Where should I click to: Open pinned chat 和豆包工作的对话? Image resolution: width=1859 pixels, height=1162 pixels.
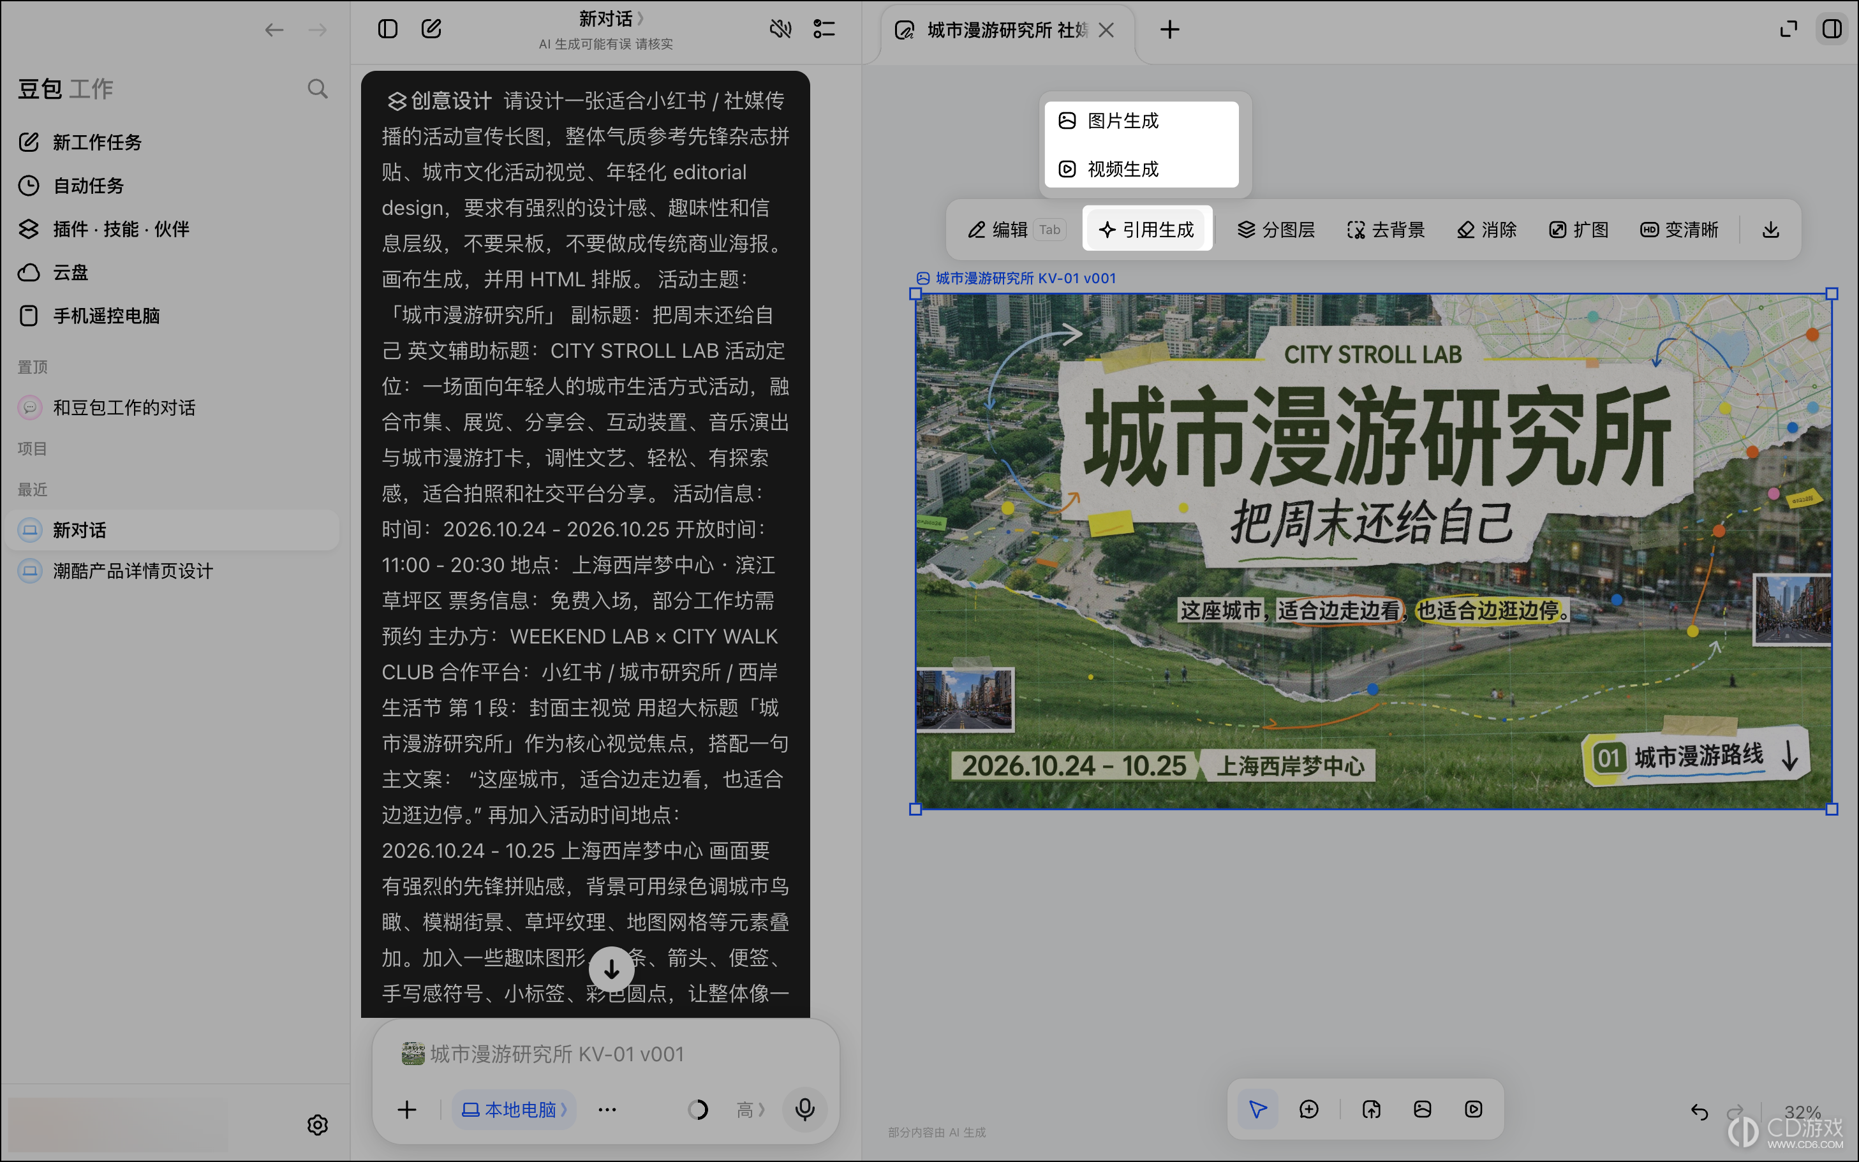click(172, 408)
